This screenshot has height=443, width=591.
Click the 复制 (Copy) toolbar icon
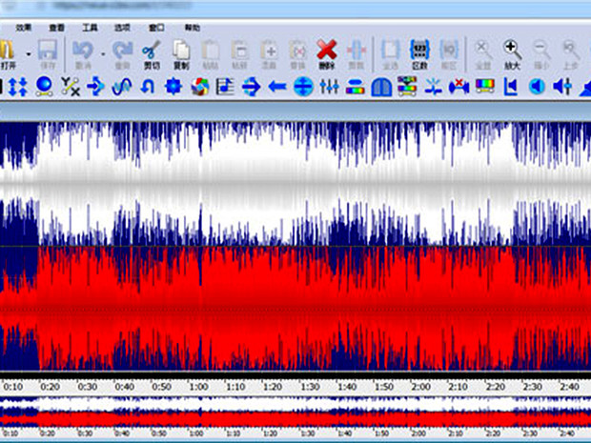181,52
